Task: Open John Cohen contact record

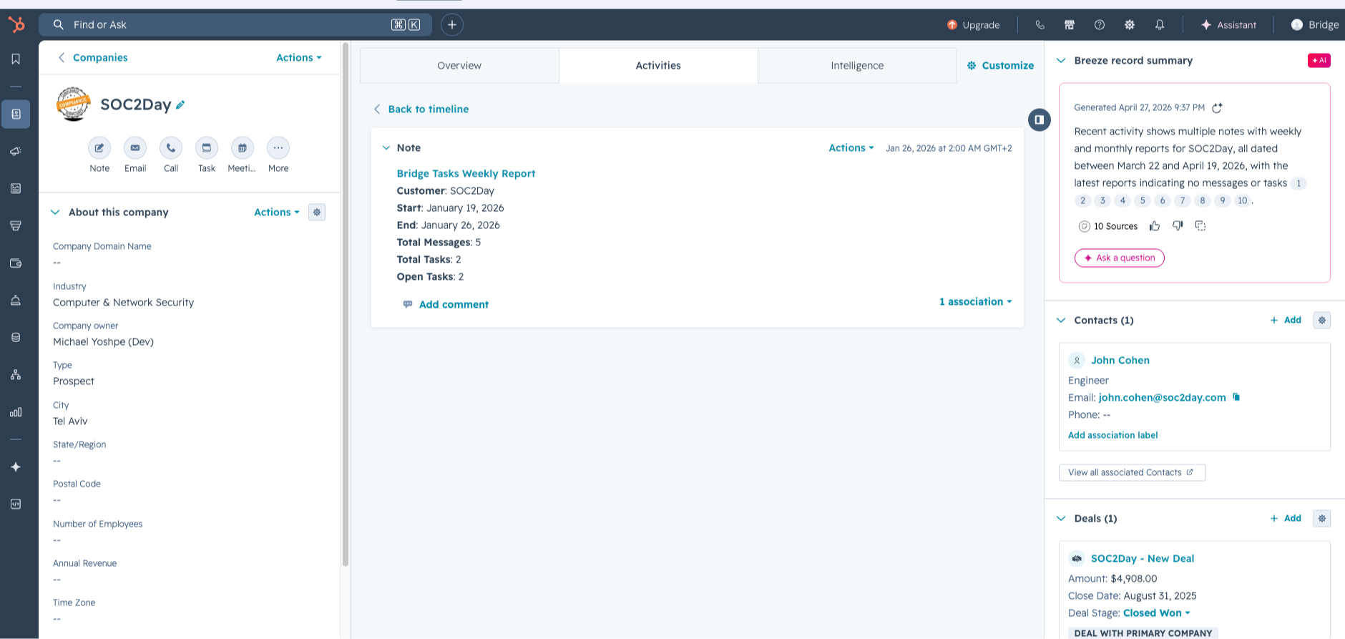Action: pos(1120,360)
